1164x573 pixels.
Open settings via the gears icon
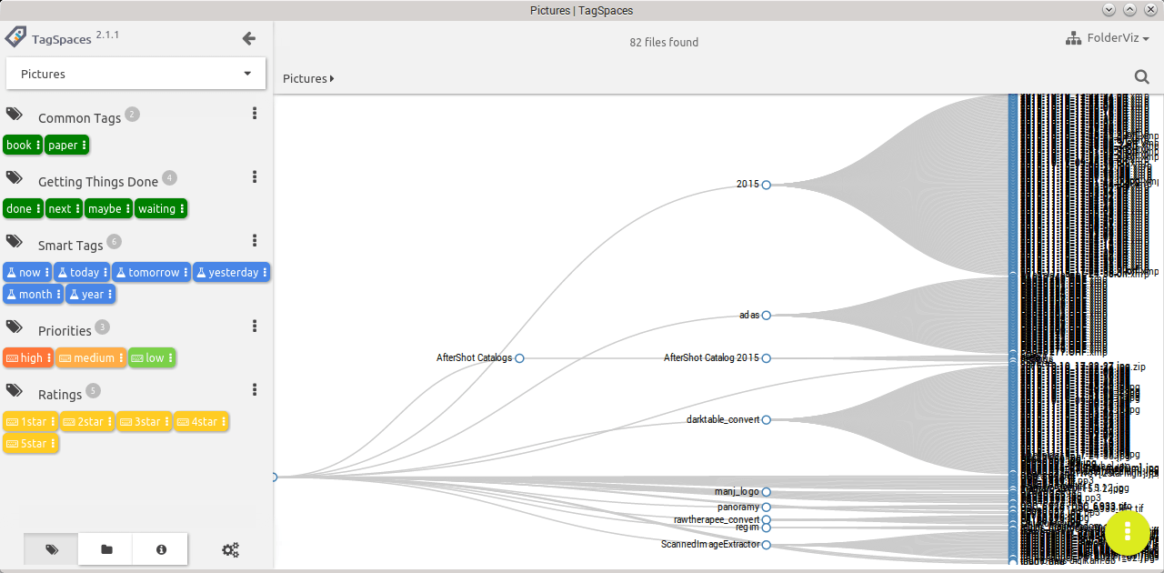231,549
